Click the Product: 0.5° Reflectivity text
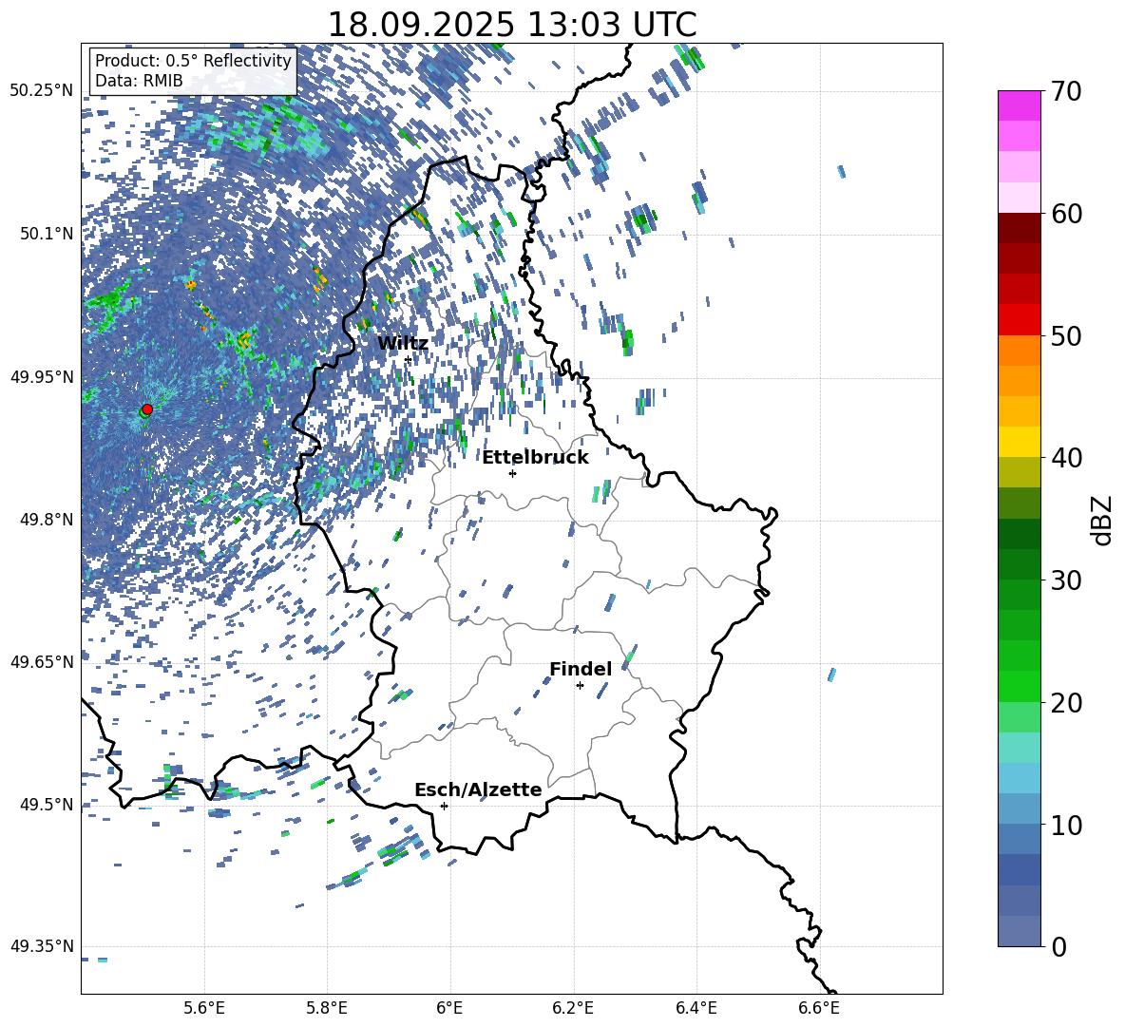The height and width of the screenshot is (1027, 1125). pyautogui.click(x=193, y=61)
